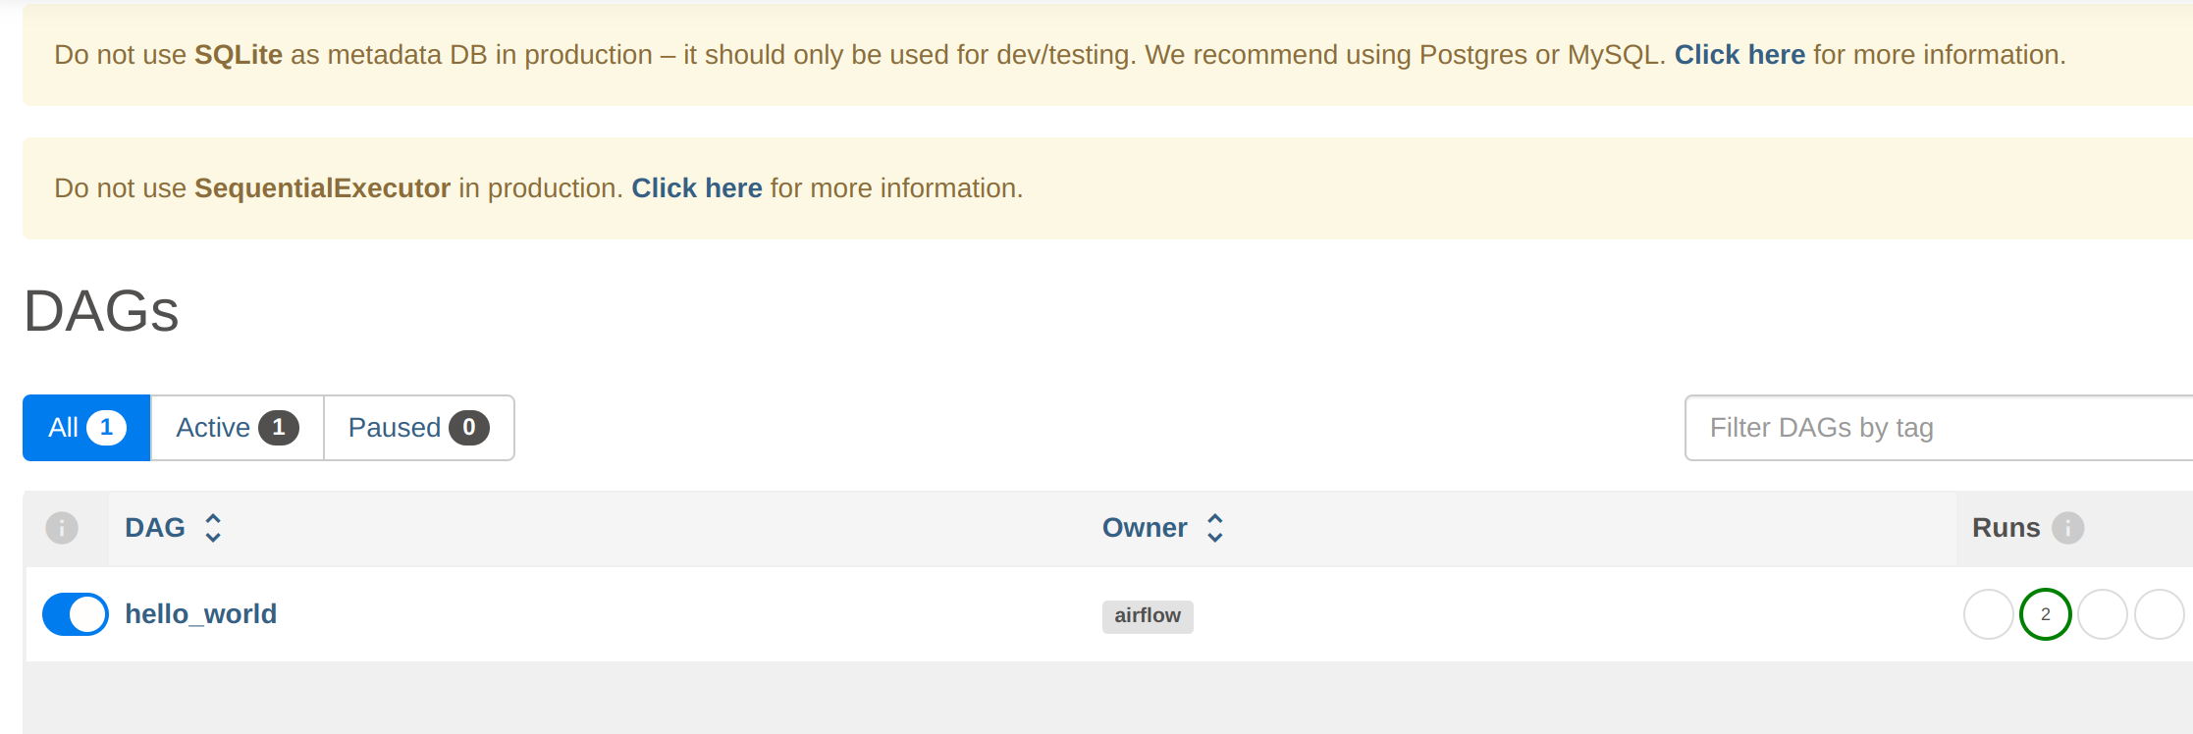Sort the table by Owner descending
Image resolution: width=2193 pixels, height=734 pixels.
click(1216, 536)
